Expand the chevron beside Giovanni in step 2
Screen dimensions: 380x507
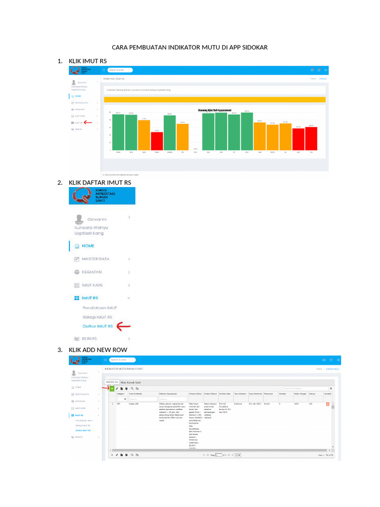point(129,217)
